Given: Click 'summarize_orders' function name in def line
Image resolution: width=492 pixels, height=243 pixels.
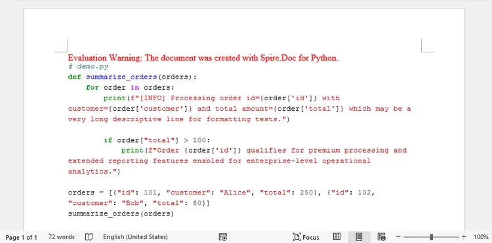Looking at the screenshot, I should pyautogui.click(x=121, y=77).
